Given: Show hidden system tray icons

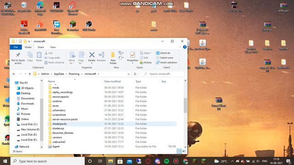Looking at the screenshot, I should point(232,161).
